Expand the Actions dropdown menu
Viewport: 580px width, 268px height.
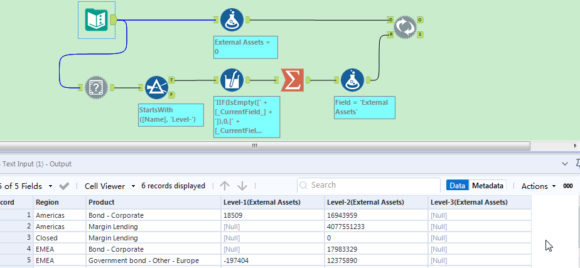pos(539,186)
